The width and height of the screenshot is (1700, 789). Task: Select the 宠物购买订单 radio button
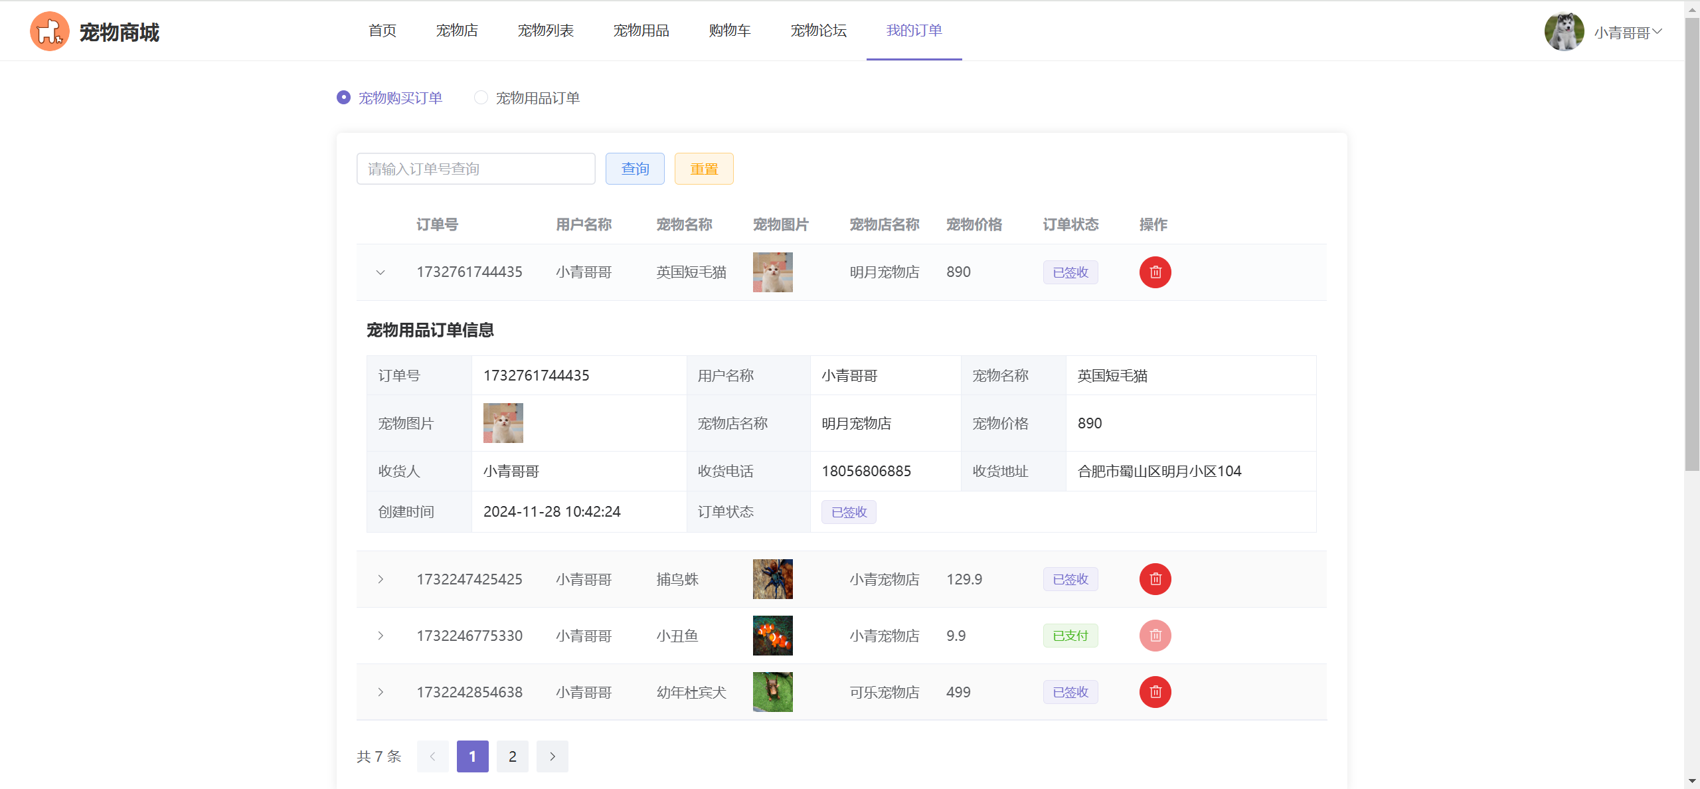(343, 98)
